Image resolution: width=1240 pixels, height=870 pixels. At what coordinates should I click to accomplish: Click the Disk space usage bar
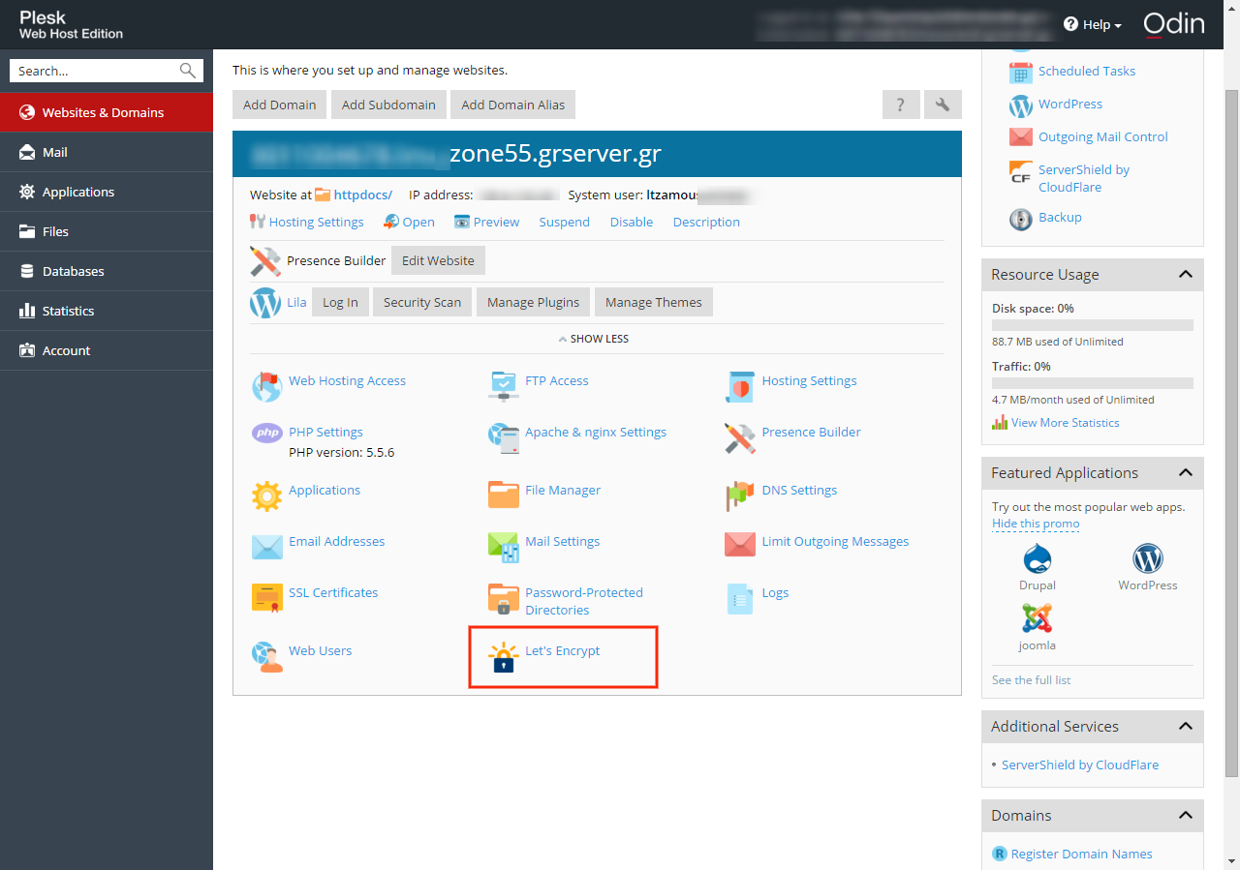(x=1093, y=326)
